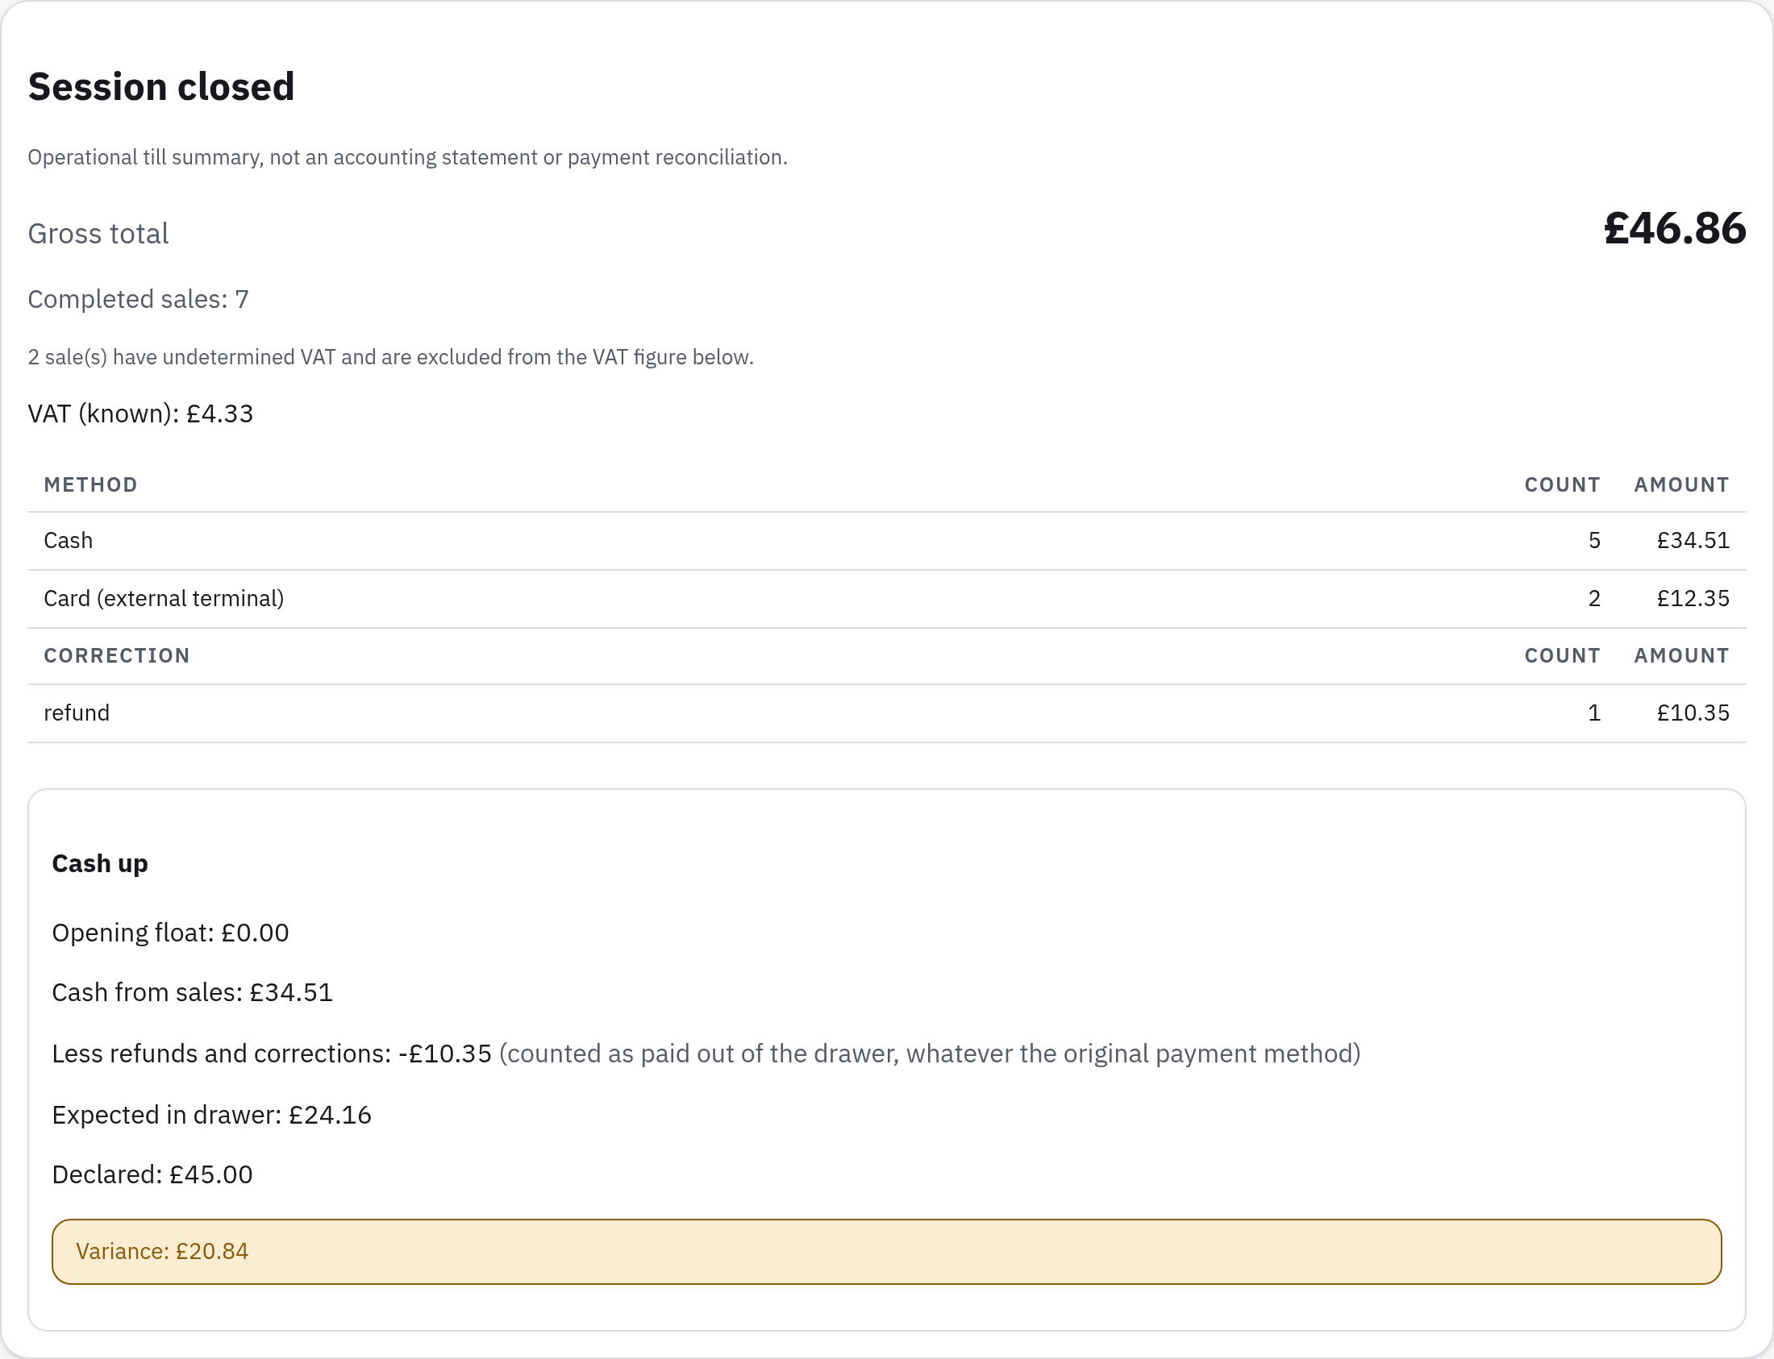Click 'Less refunds and corrections: -£10.35' text

272,1054
